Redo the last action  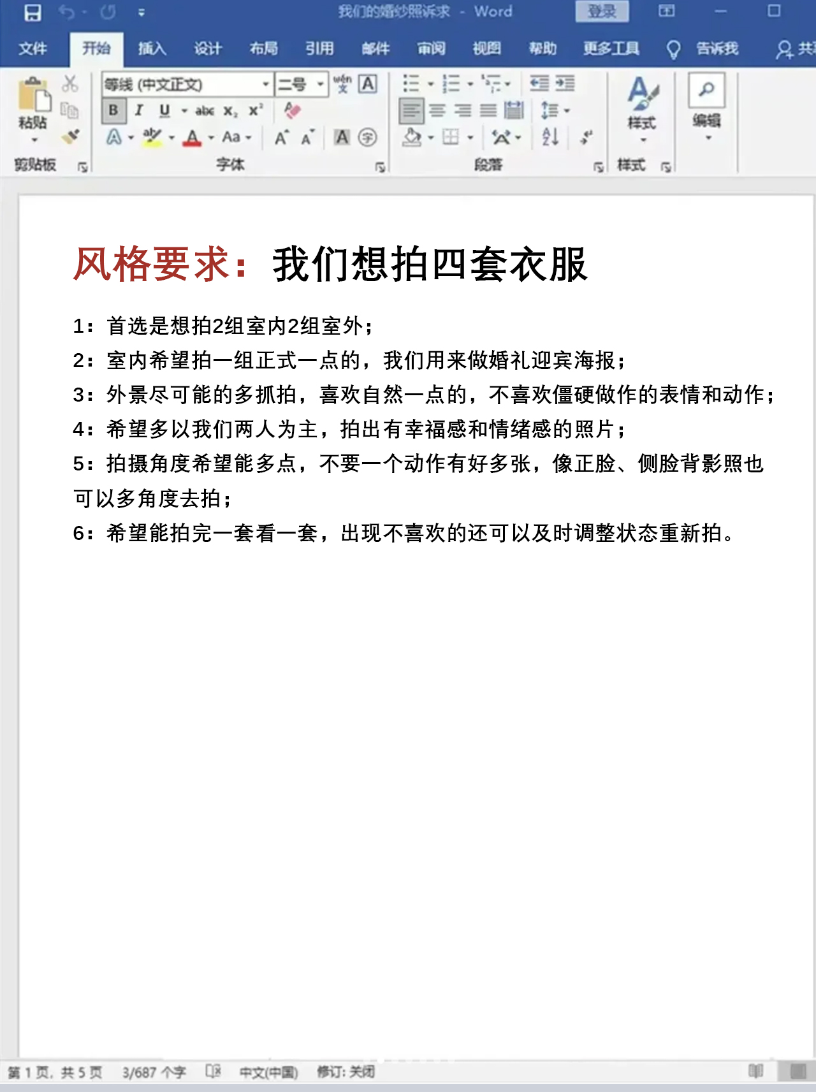click(x=108, y=12)
